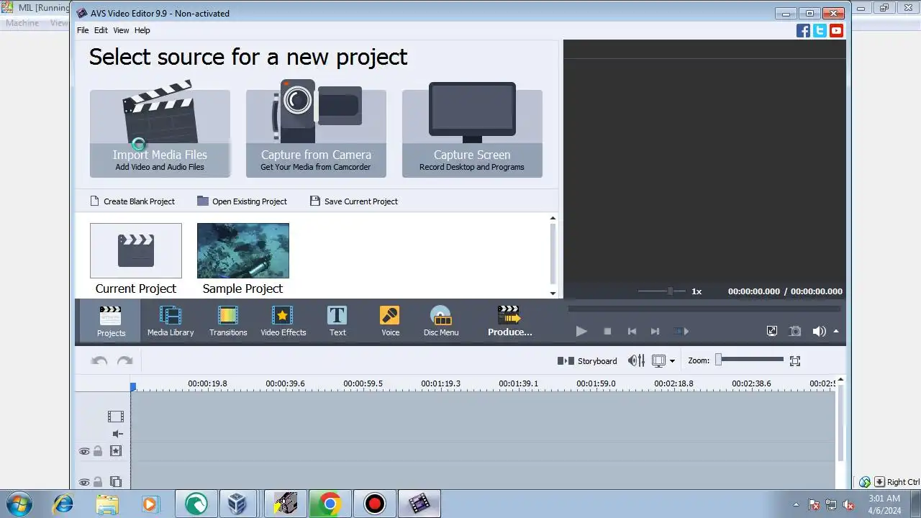Viewport: 921px width, 518px height.
Task: Click Capture from Camera card
Action: pyautogui.click(x=316, y=133)
